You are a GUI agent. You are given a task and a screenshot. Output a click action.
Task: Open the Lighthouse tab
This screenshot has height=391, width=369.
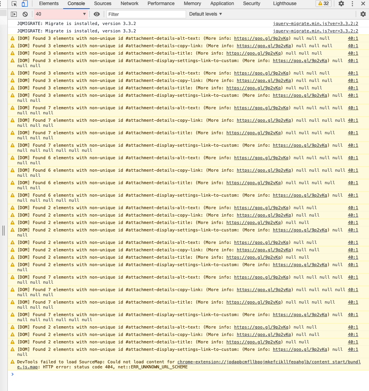(285, 4)
